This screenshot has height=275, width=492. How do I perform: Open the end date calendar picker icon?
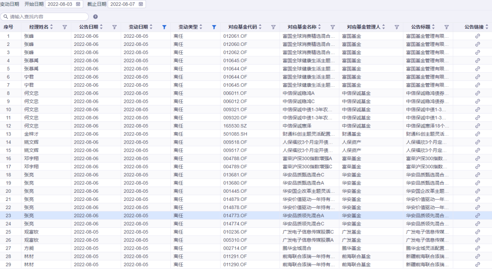[141, 4]
